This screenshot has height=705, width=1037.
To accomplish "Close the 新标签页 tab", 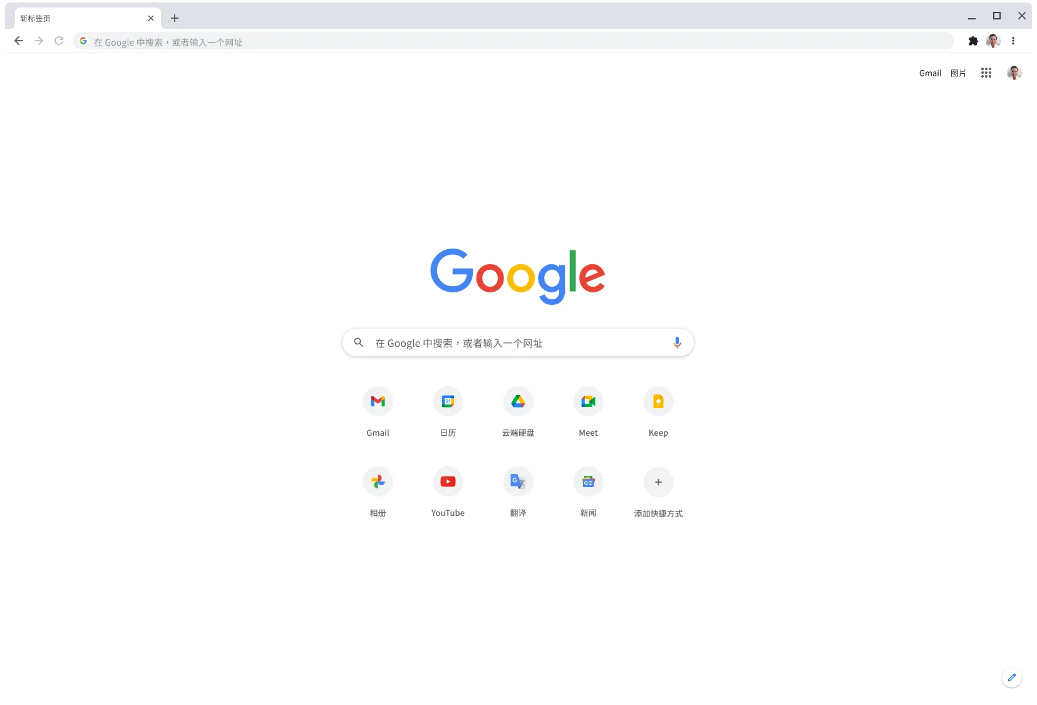I will pyautogui.click(x=151, y=18).
